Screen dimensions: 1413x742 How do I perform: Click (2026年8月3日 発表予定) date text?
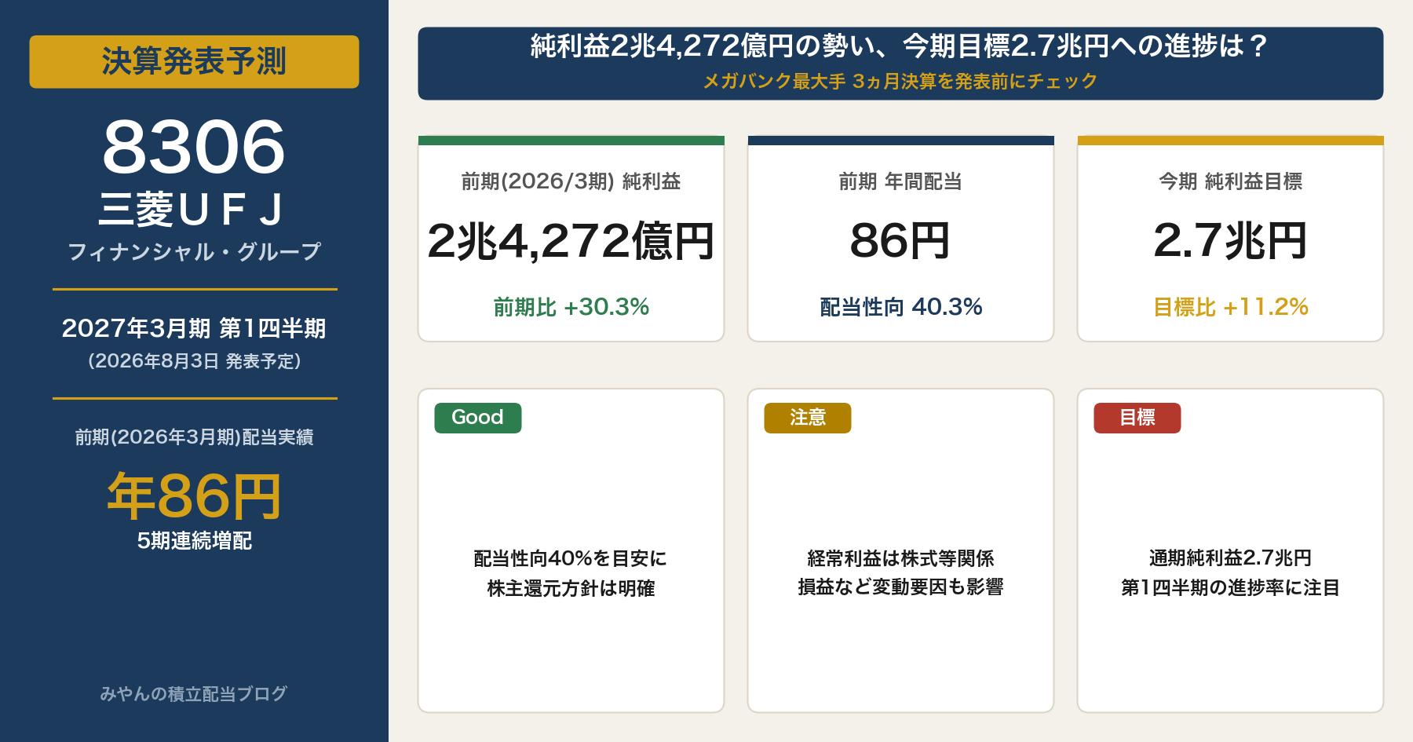point(194,361)
